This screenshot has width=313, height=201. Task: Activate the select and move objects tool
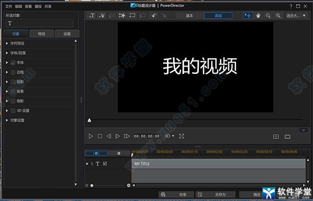point(248,16)
